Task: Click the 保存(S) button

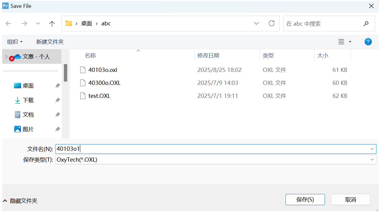Action: (305, 200)
